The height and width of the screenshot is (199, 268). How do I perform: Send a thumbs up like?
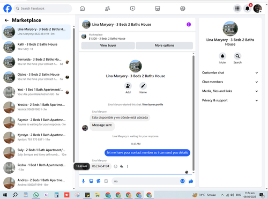(191, 181)
